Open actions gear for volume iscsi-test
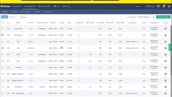Viewport: 172px width, 97px height. pos(166,68)
